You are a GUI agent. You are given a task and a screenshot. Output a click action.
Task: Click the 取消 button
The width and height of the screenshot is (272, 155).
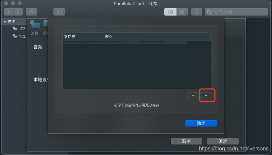click(186, 141)
